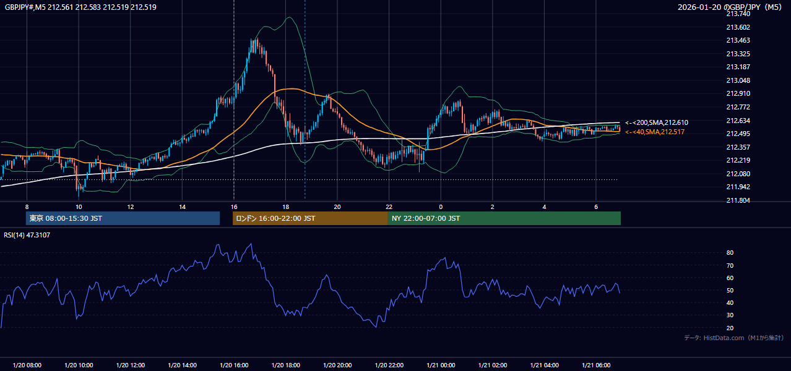Click price axis label 212.080
The height and width of the screenshot is (371, 791).
coord(738,174)
